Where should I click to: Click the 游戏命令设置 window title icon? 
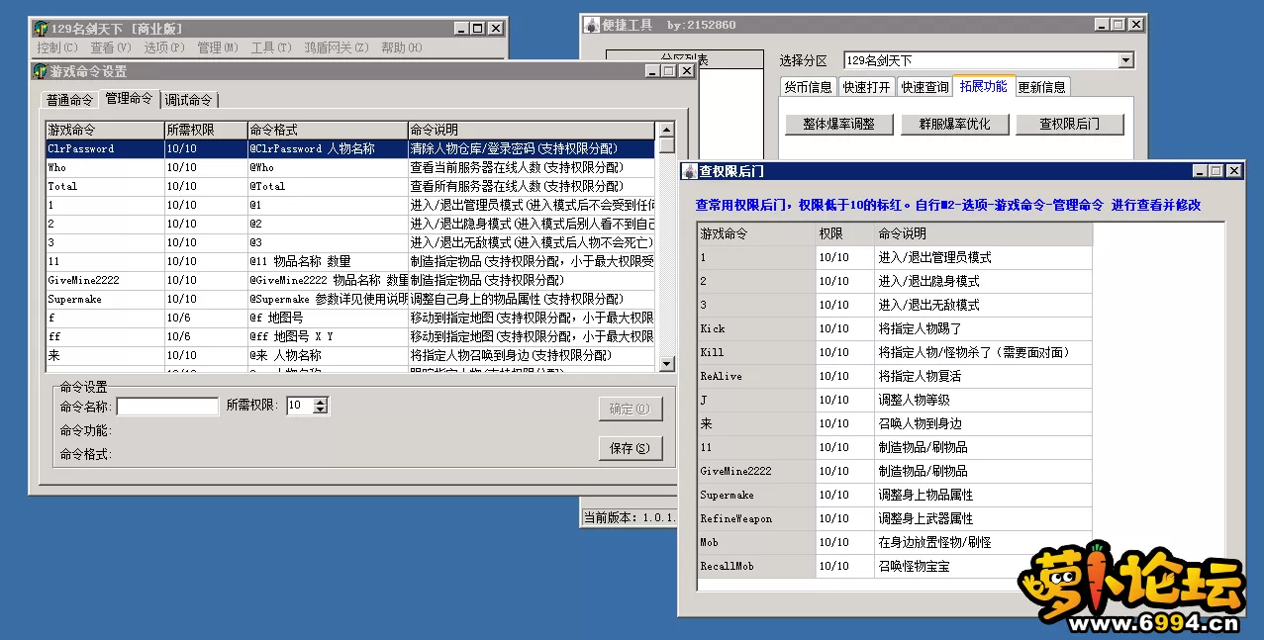(x=41, y=71)
